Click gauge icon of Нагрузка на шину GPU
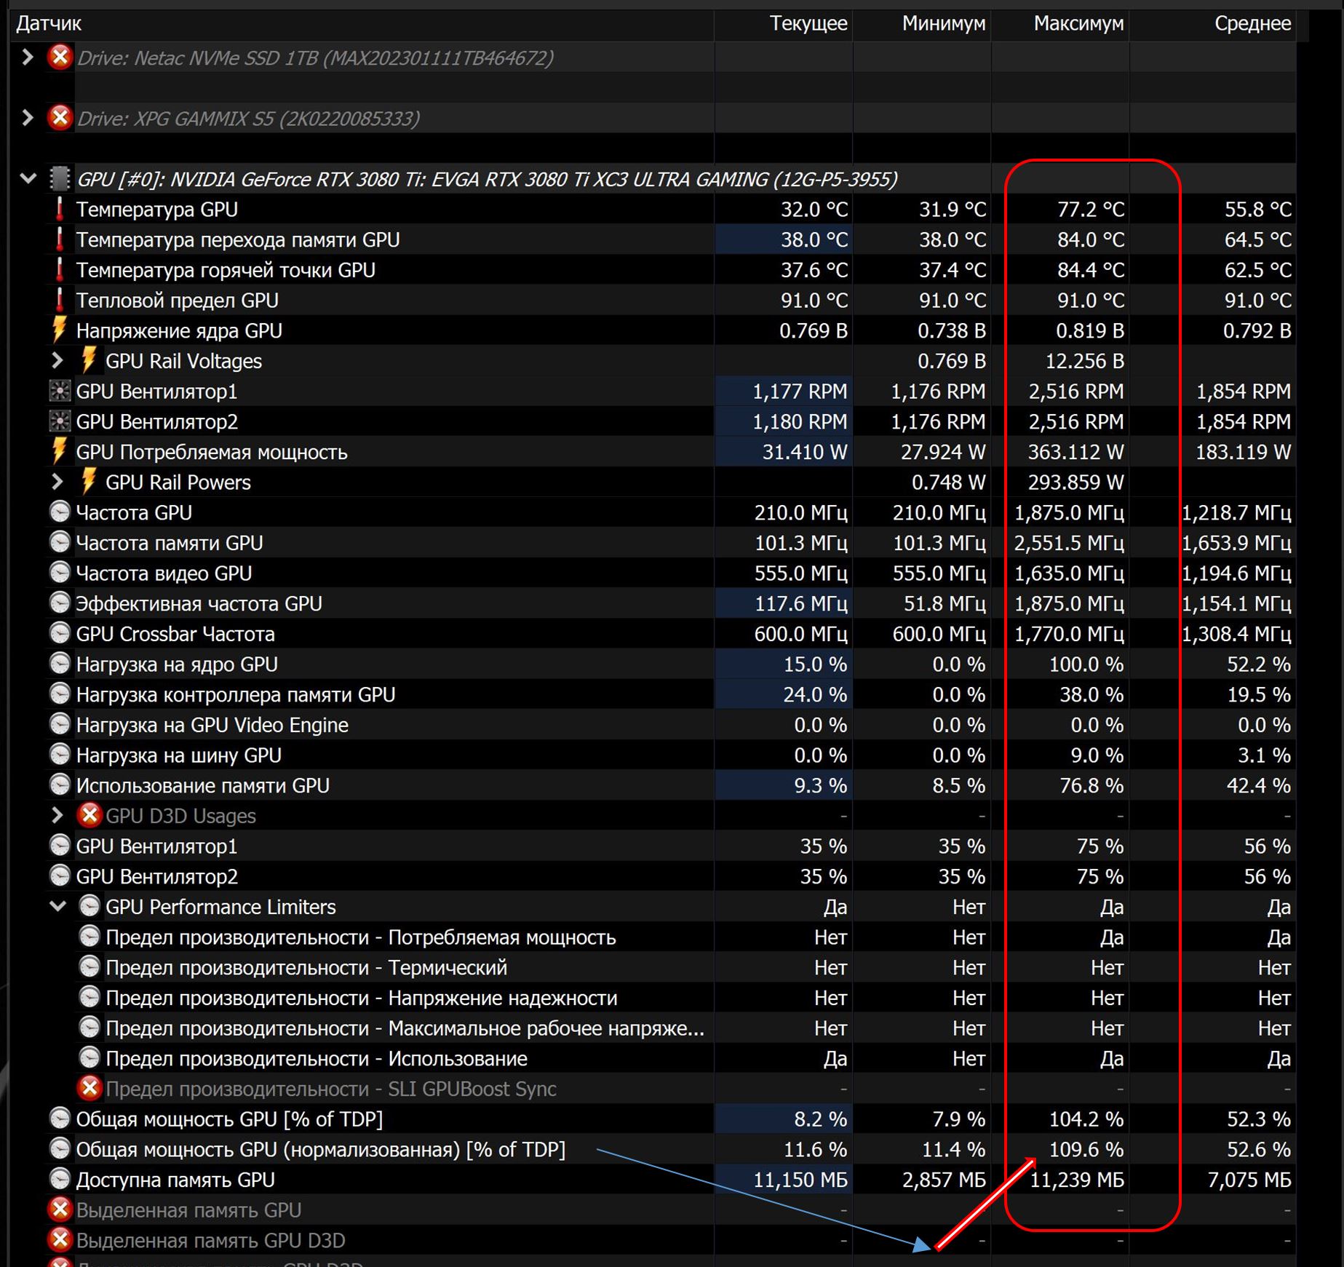This screenshot has width=1344, height=1267. (60, 755)
